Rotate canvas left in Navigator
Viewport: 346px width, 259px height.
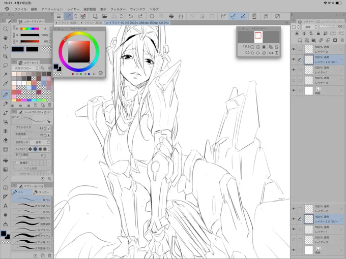point(252,53)
